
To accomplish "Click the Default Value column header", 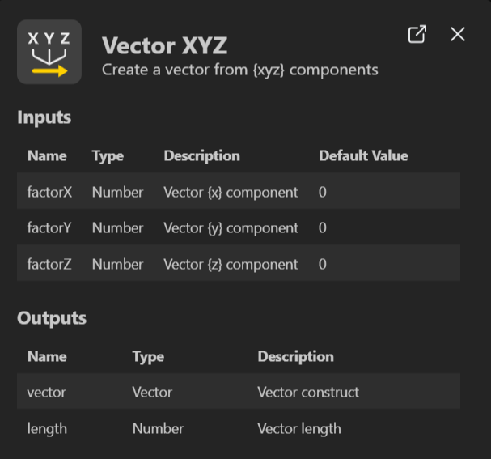I will [363, 155].
